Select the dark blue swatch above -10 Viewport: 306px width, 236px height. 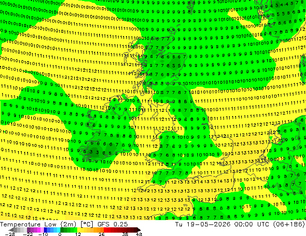(45, 230)
